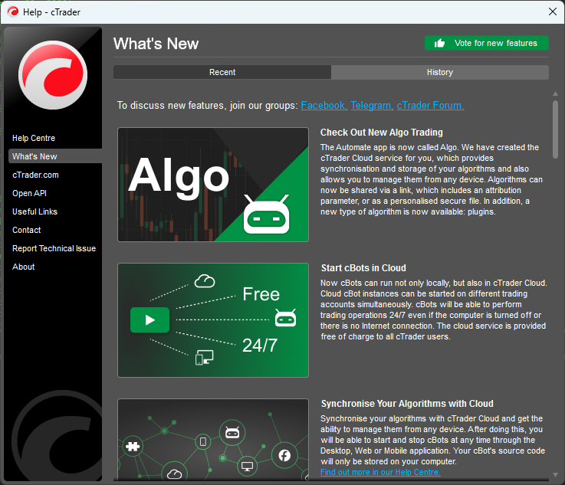Click the Check Out New Algo Trading heading
This screenshot has height=485, width=565.
pyautogui.click(x=382, y=133)
